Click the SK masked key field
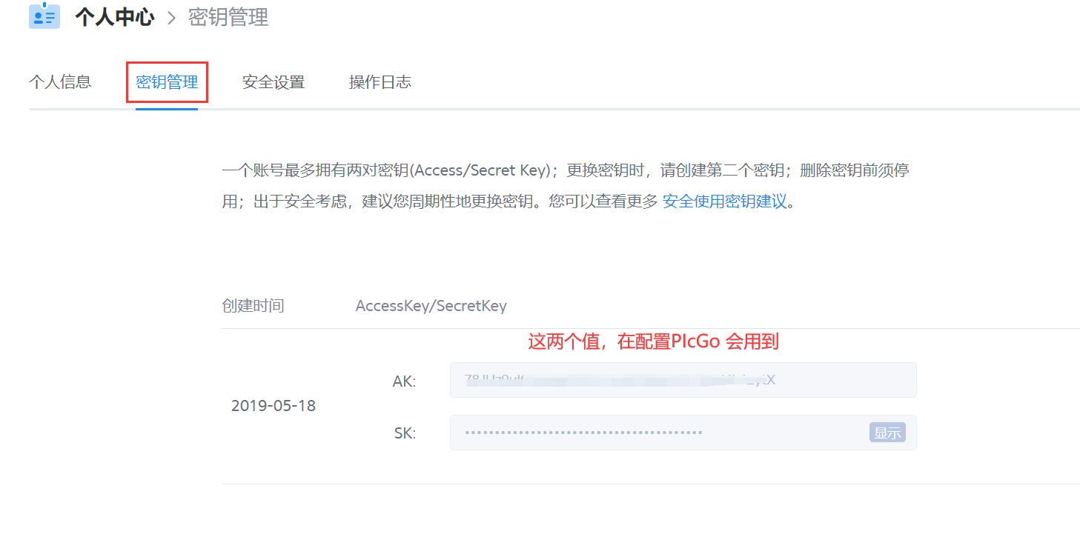The height and width of the screenshot is (537, 1080). [x=683, y=433]
